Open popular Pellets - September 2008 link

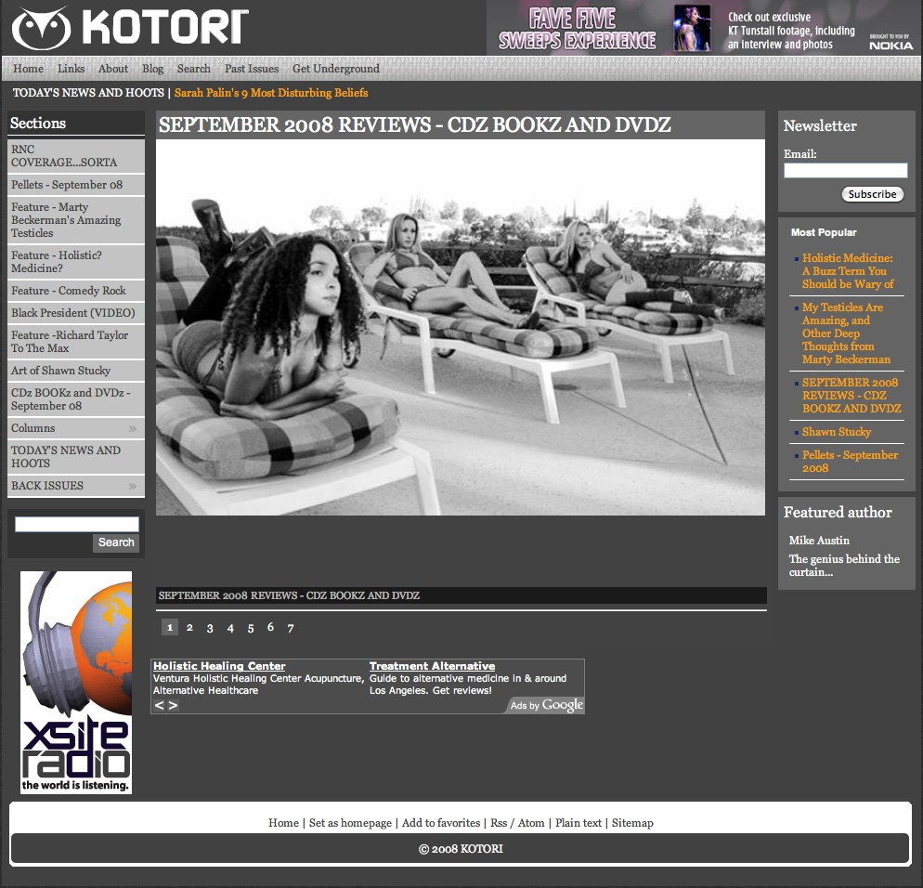tap(850, 462)
